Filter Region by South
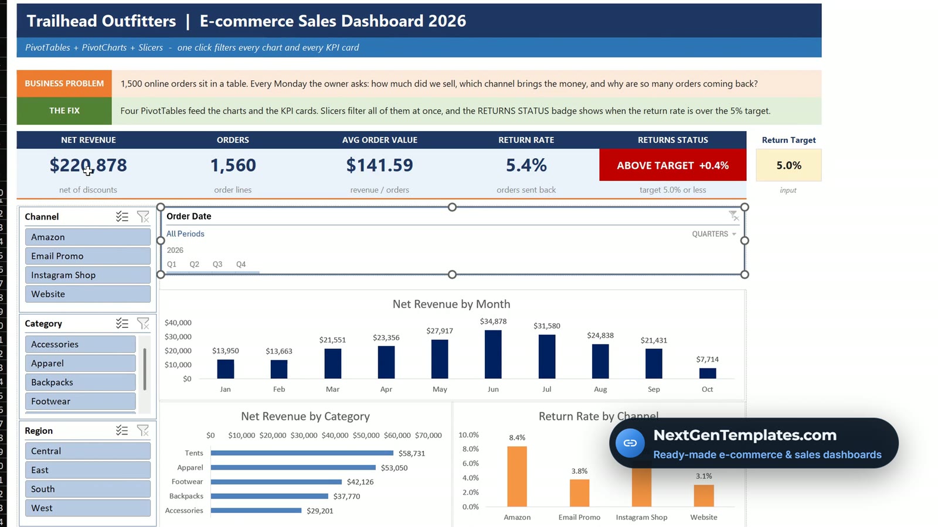The width and height of the screenshot is (938, 527). [x=88, y=489]
